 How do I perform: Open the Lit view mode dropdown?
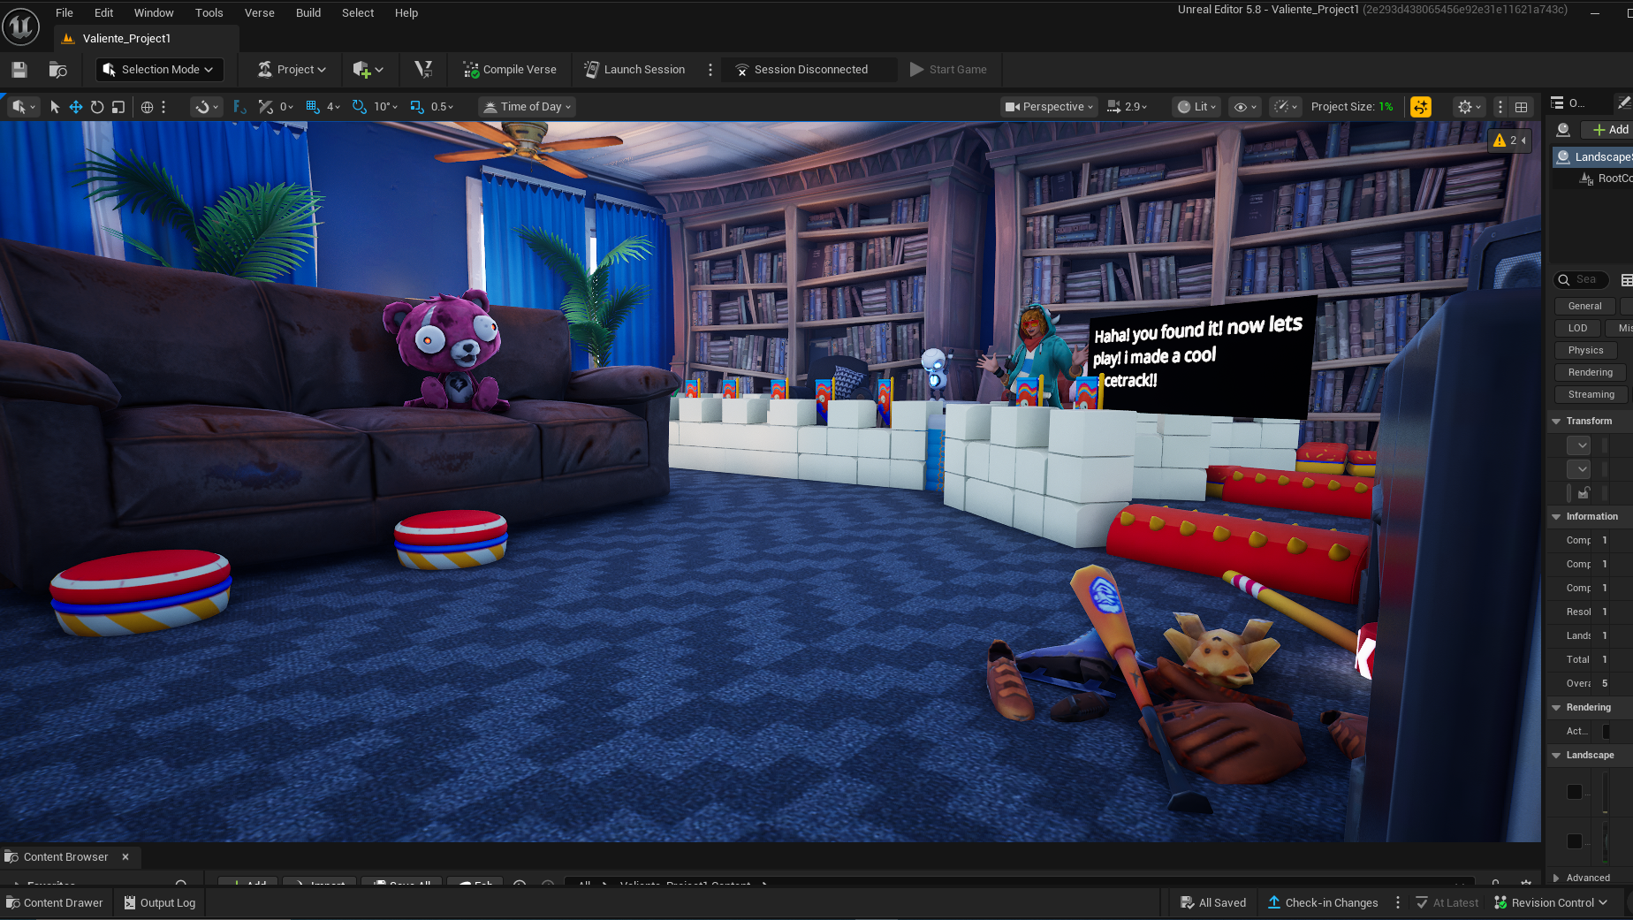click(1197, 107)
